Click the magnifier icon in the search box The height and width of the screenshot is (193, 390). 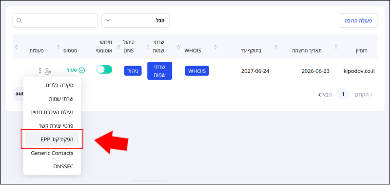(19, 20)
